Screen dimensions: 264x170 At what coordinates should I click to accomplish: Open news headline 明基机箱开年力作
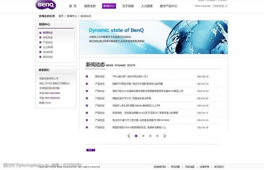[x=132, y=98]
